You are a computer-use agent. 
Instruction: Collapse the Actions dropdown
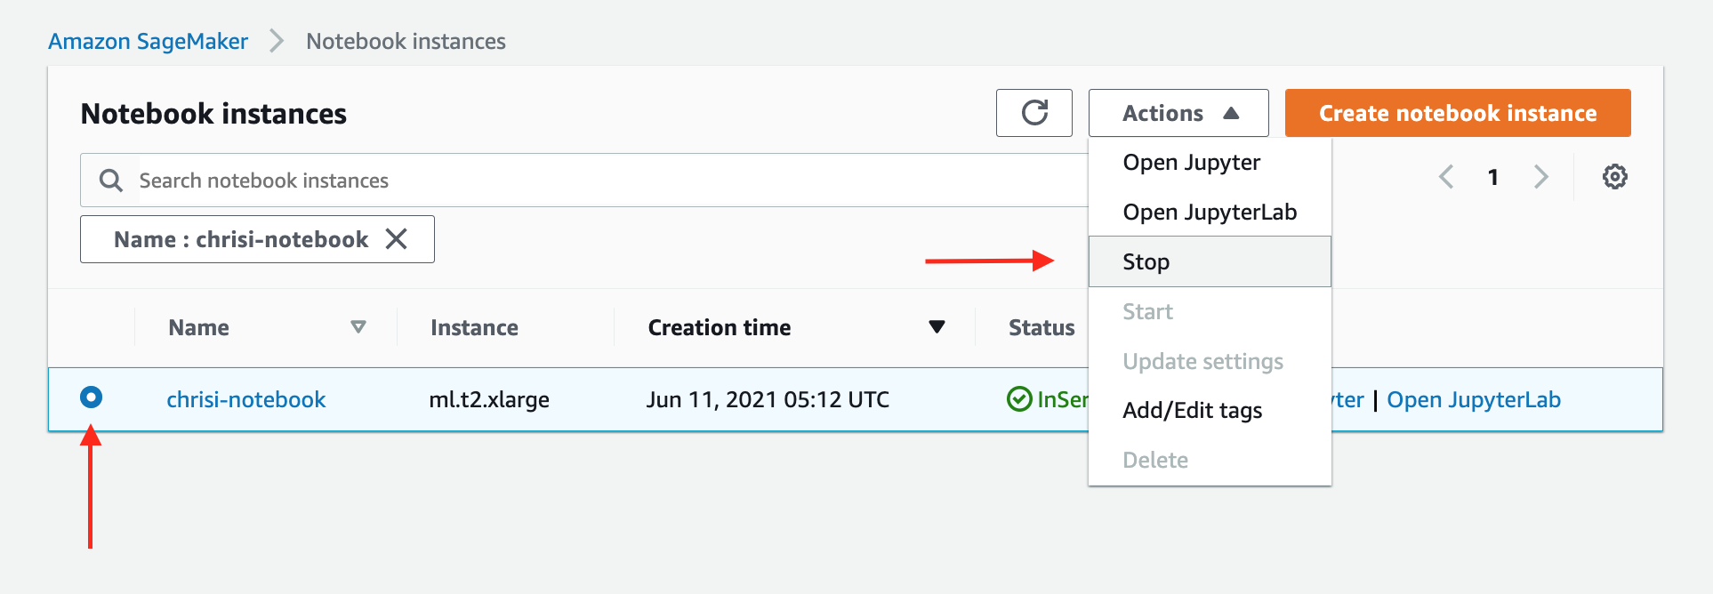pos(1178,113)
